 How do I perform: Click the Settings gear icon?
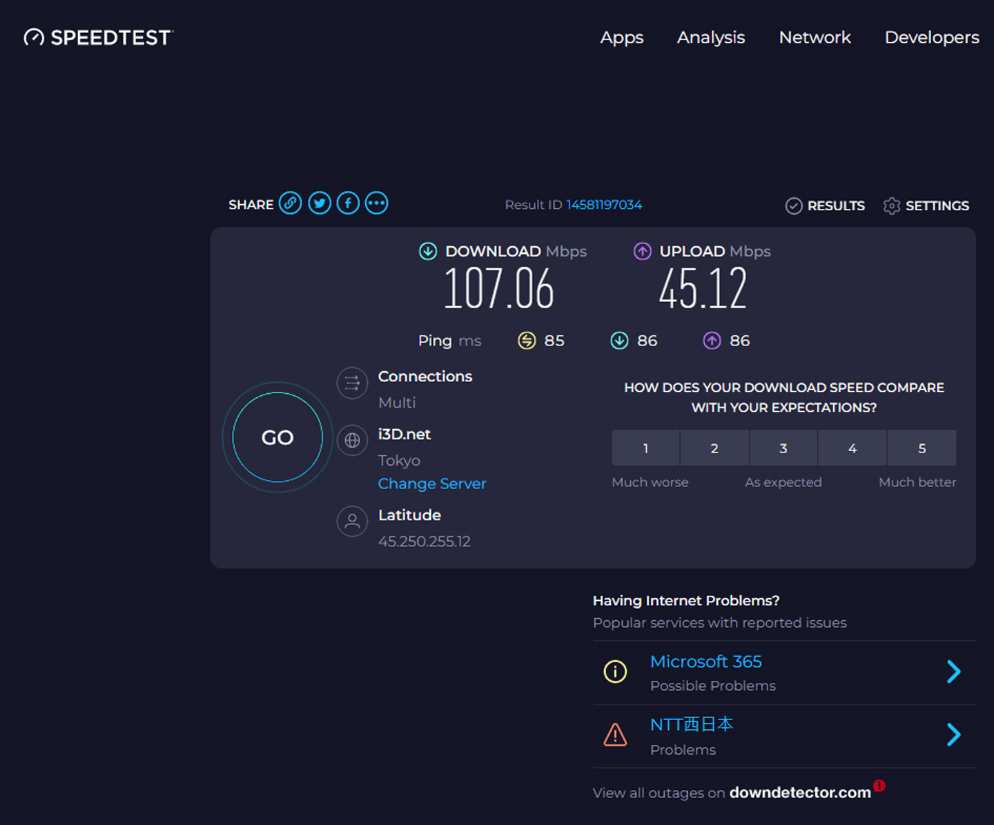pos(891,206)
